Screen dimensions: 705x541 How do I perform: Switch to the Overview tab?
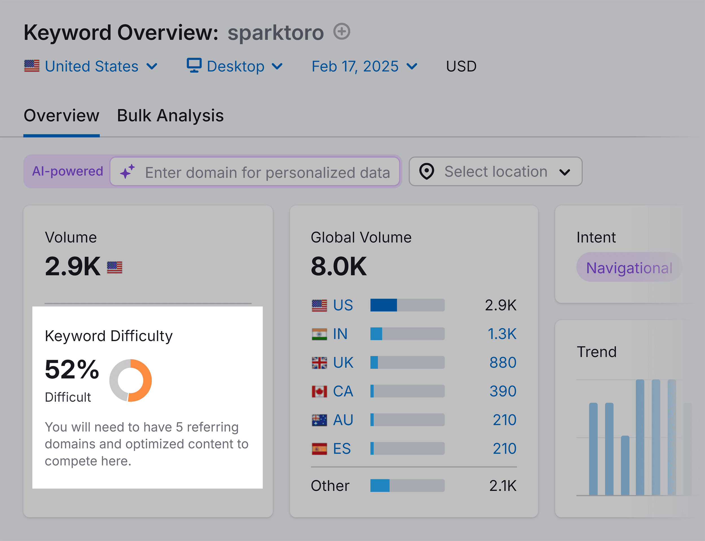(61, 115)
